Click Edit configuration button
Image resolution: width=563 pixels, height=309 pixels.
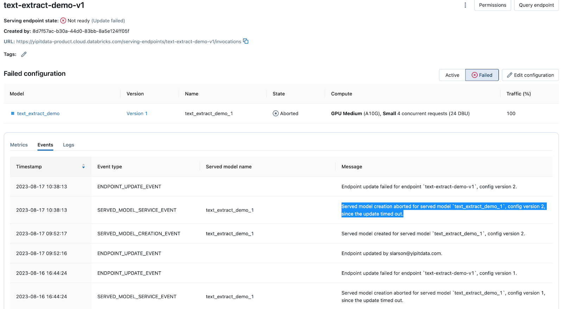point(530,75)
